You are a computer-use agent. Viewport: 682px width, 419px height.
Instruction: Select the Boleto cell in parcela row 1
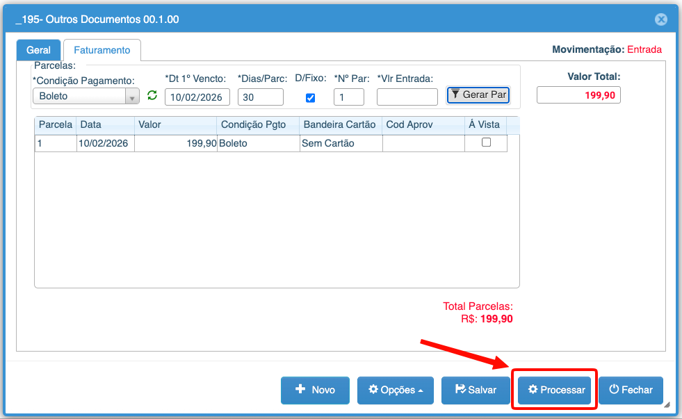tap(258, 143)
